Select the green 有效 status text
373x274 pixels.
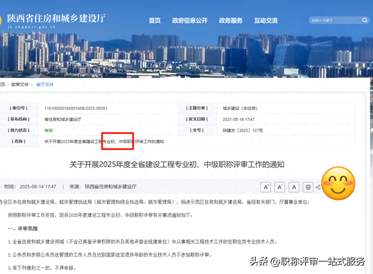click(x=48, y=130)
